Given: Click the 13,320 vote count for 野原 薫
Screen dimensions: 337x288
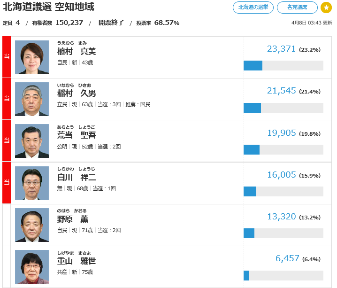Looking at the screenshot, I should 281,217.
